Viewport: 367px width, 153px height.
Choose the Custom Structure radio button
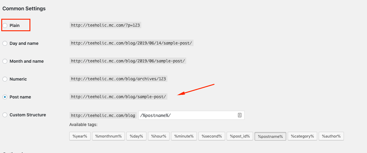5,115
